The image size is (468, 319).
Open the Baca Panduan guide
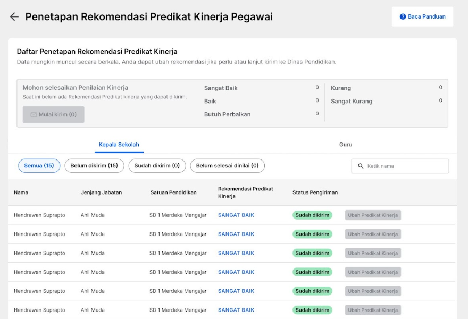coord(422,16)
